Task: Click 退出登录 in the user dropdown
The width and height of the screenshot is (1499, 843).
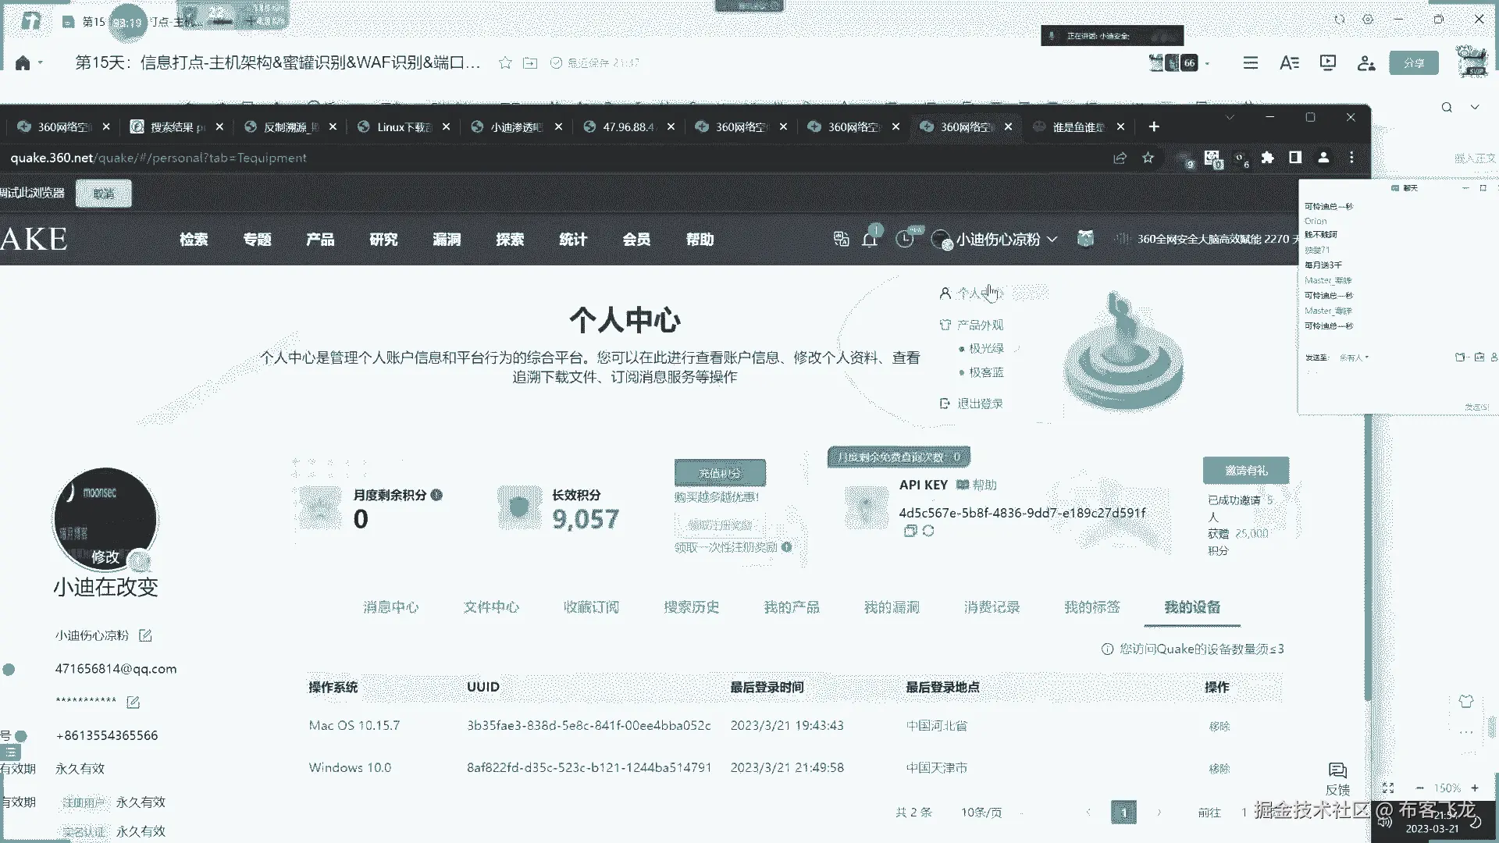Action: [x=980, y=404]
